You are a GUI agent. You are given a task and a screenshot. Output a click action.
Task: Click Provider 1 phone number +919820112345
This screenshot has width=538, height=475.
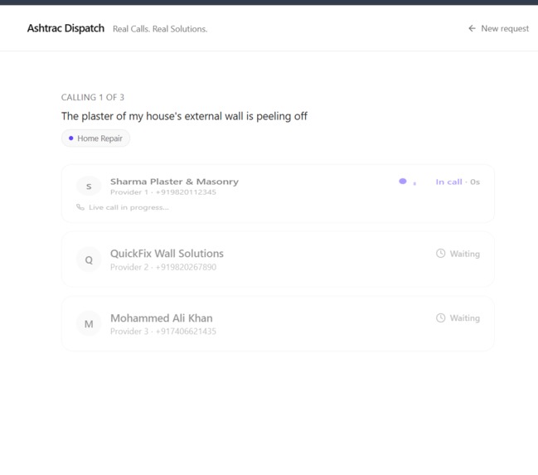pyautogui.click(x=186, y=192)
